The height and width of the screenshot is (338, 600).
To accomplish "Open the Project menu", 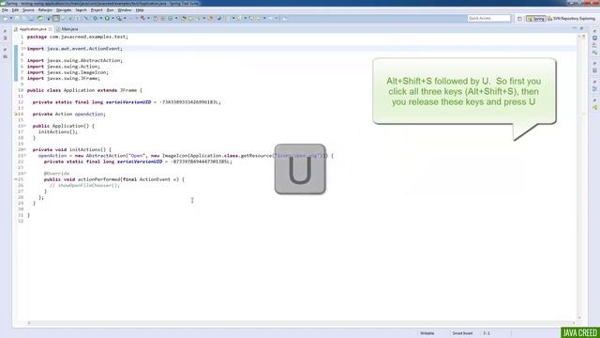I will tap(97, 10).
